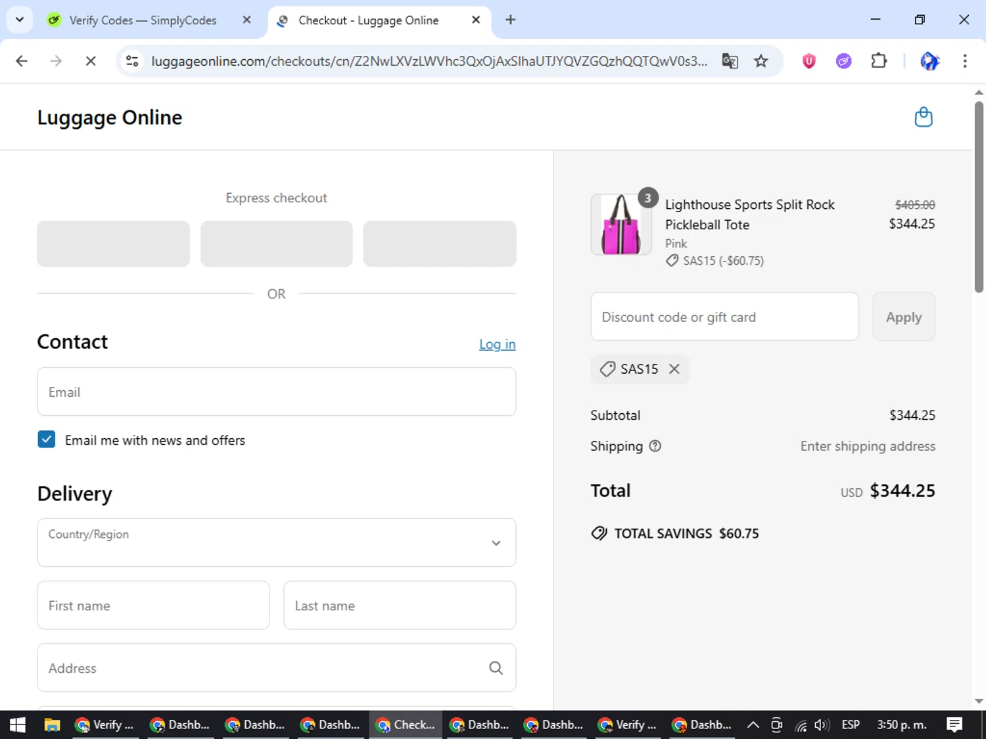Click the shipping help question mark icon
Screen dimensions: 986x739
point(655,446)
